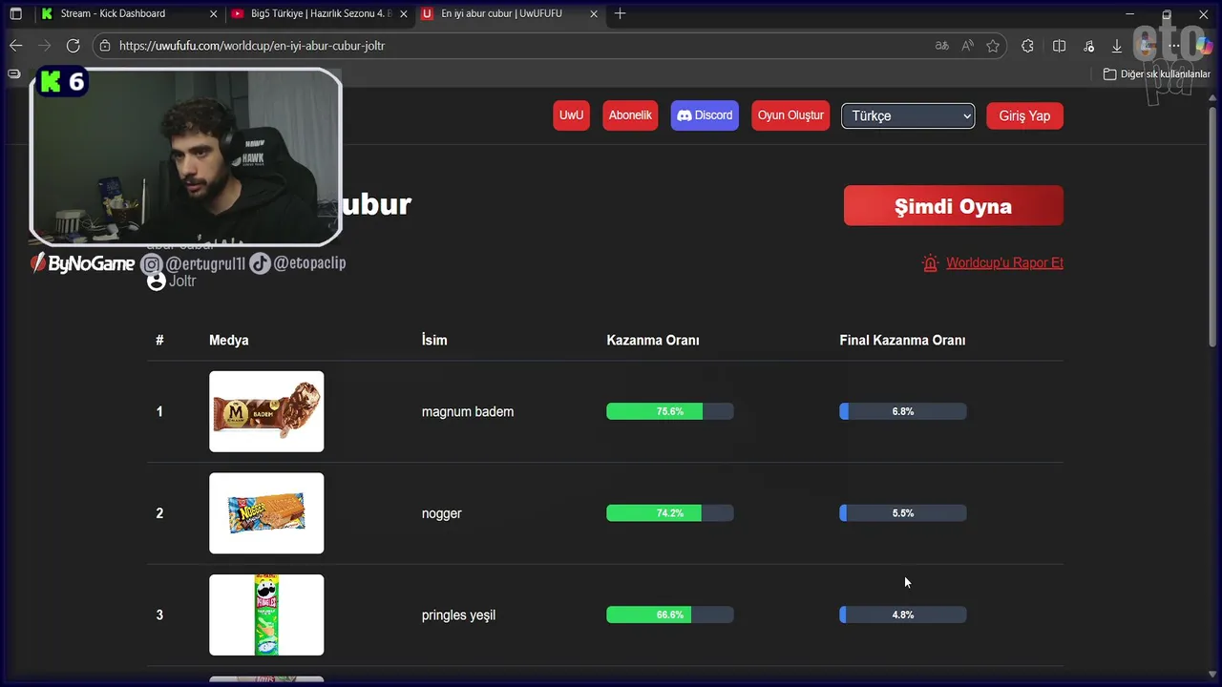
Task: Switch to Big5 Türkiye YouTube tab
Action: click(320, 13)
